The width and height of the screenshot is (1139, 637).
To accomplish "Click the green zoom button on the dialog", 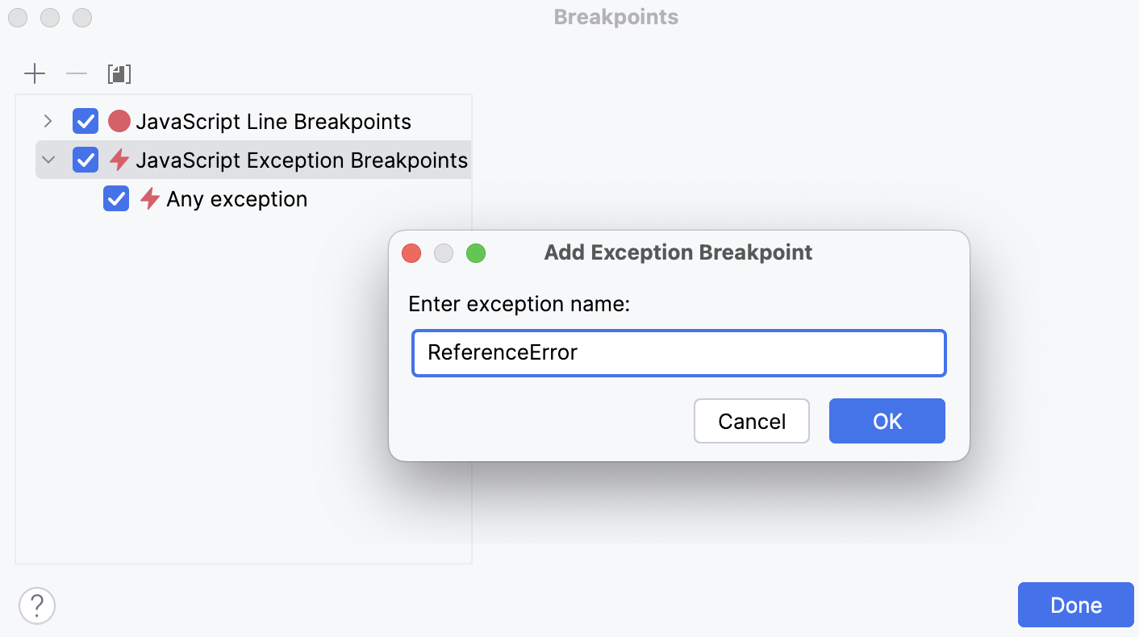I will (x=476, y=252).
